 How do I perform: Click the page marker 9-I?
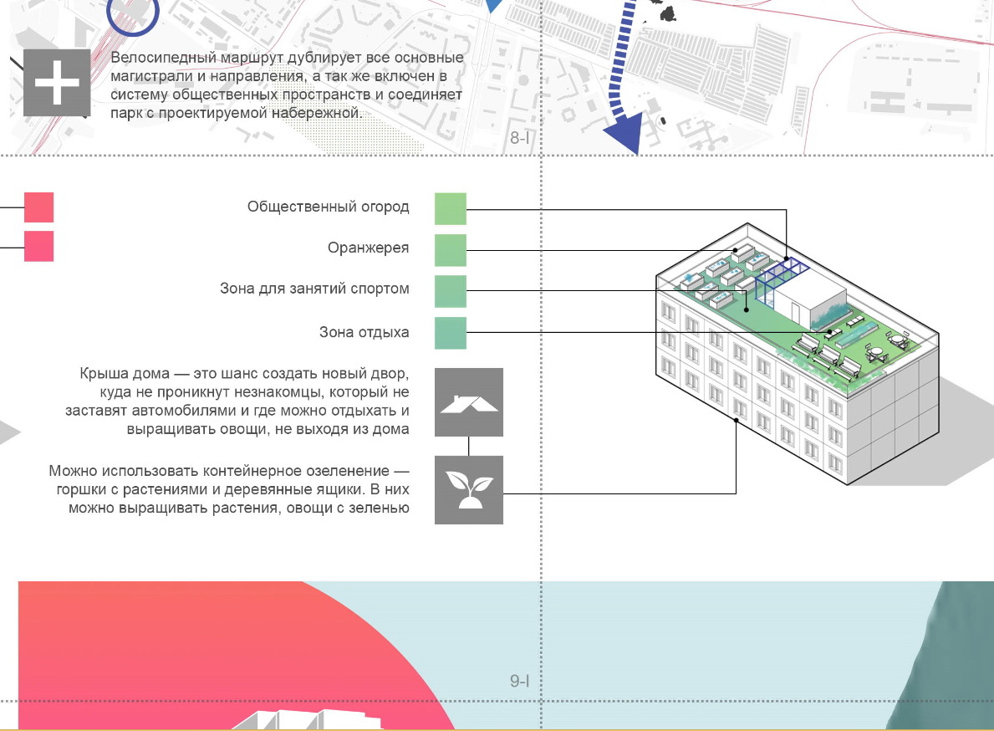519,681
